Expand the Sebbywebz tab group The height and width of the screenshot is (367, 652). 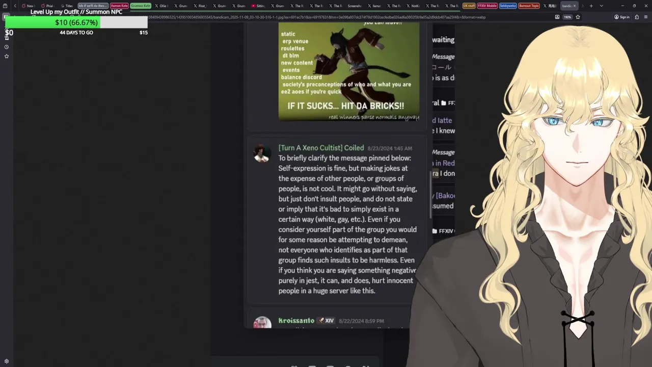click(507, 6)
